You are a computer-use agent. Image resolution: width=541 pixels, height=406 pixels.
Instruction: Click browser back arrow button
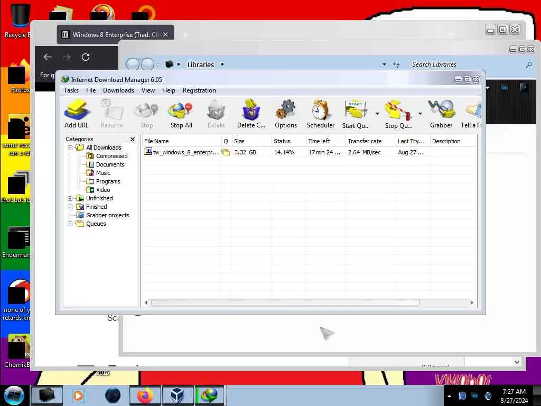click(x=48, y=57)
